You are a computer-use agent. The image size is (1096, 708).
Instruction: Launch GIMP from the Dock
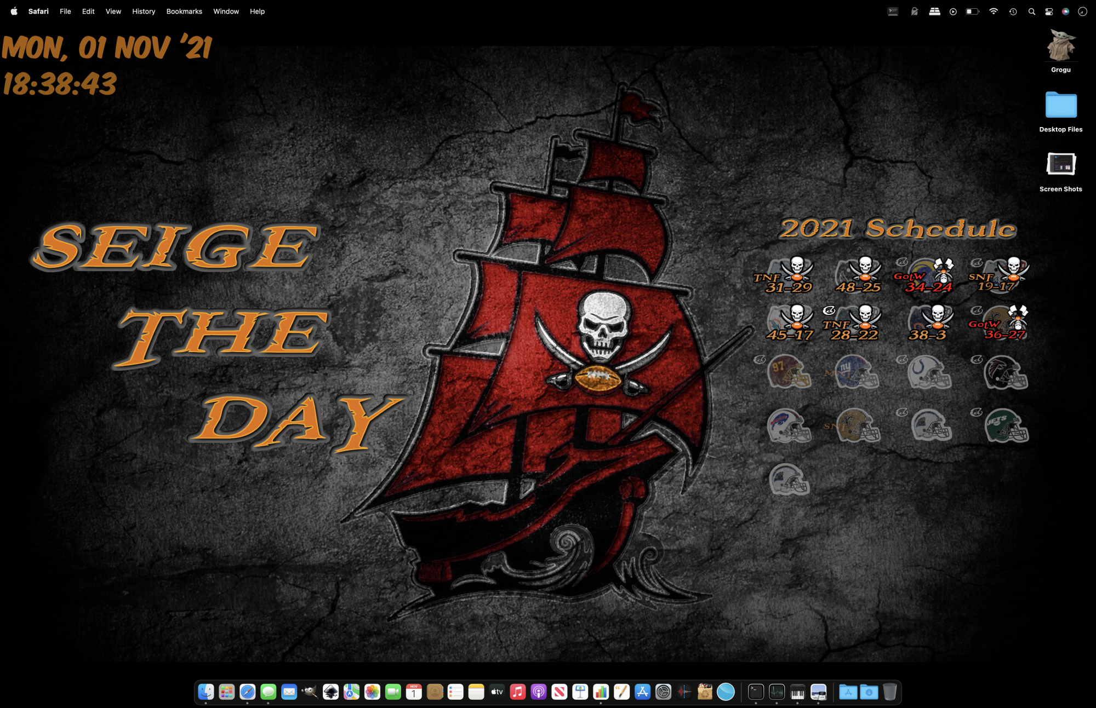[x=310, y=692]
